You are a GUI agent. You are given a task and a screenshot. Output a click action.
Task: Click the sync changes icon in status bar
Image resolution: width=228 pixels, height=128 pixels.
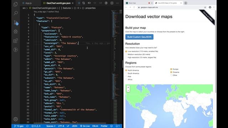pyautogui.click(x=27, y=126)
